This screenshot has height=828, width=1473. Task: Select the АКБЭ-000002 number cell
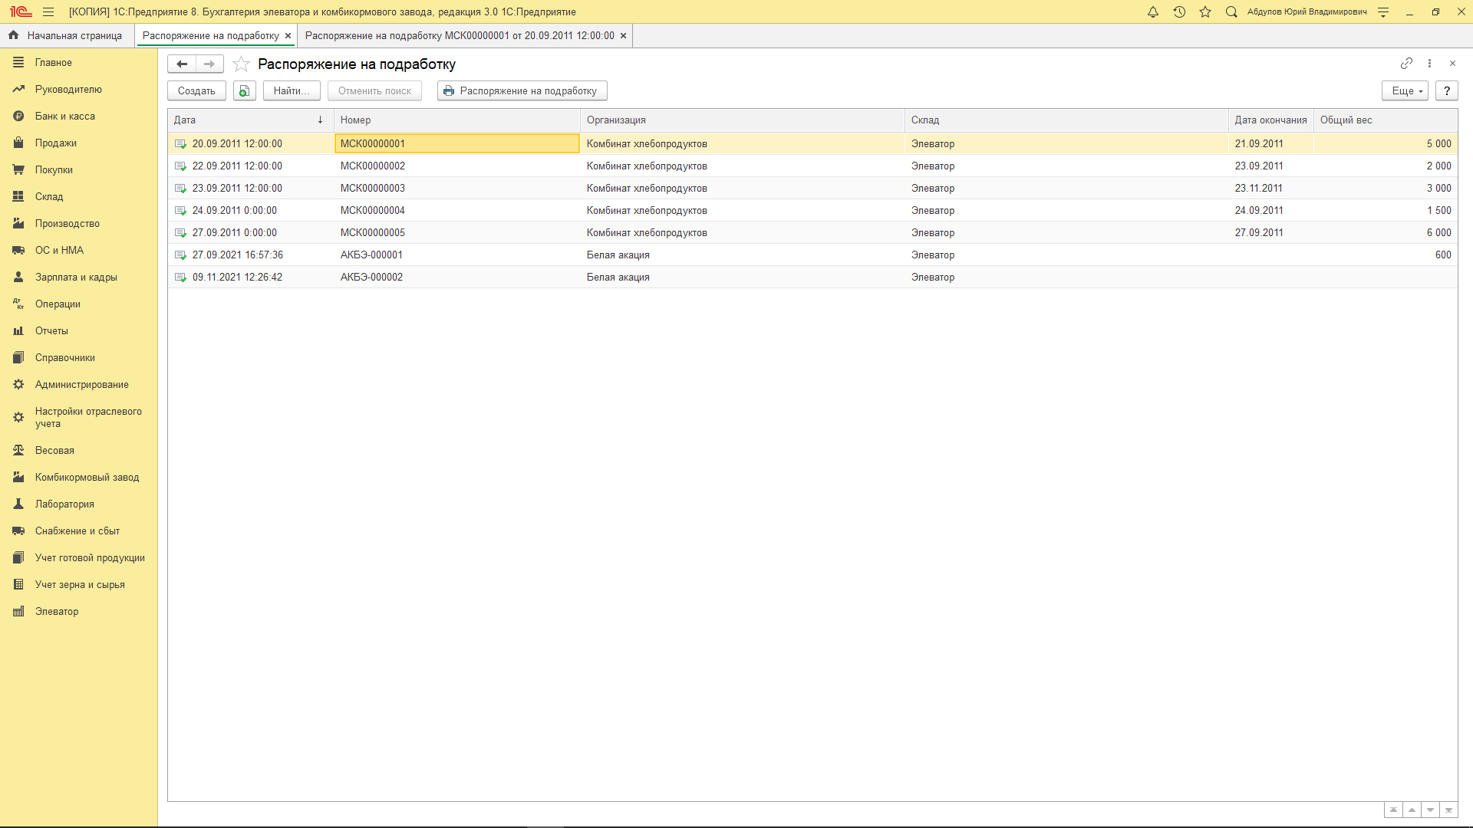pyautogui.click(x=457, y=278)
